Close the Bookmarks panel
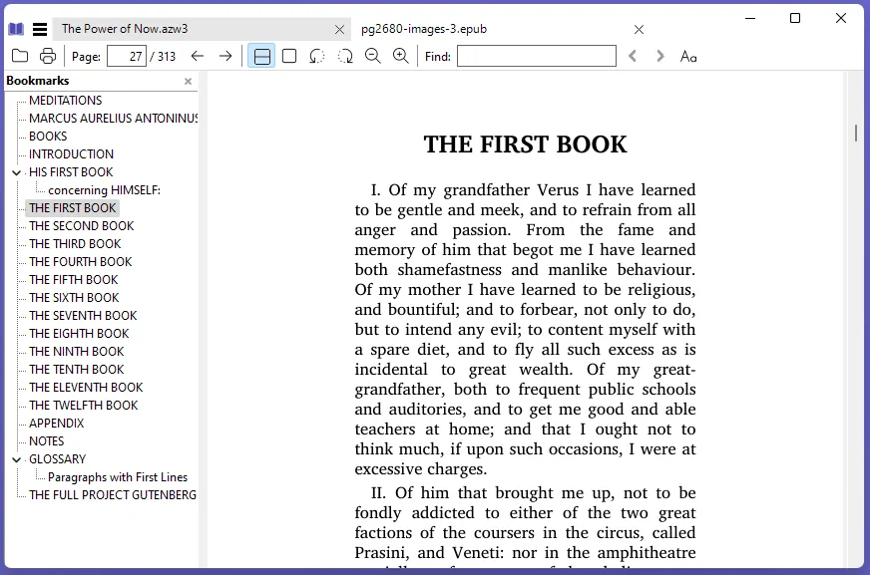870x575 pixels. [x=189, y=81]
